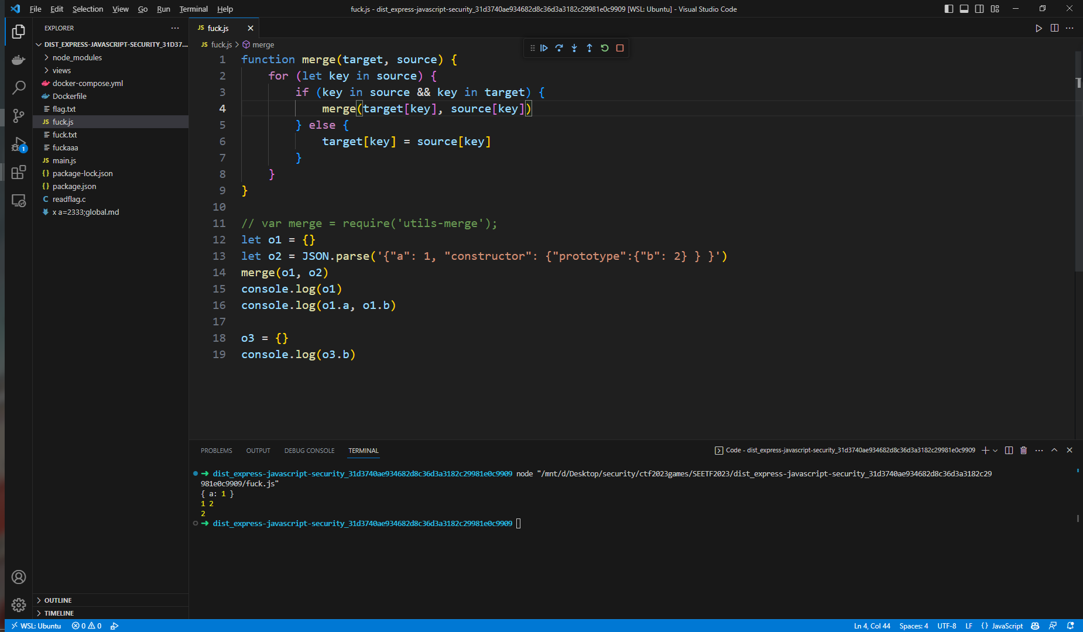
Task: Switch to the OUTPUT tab
Action: [258, 451]
